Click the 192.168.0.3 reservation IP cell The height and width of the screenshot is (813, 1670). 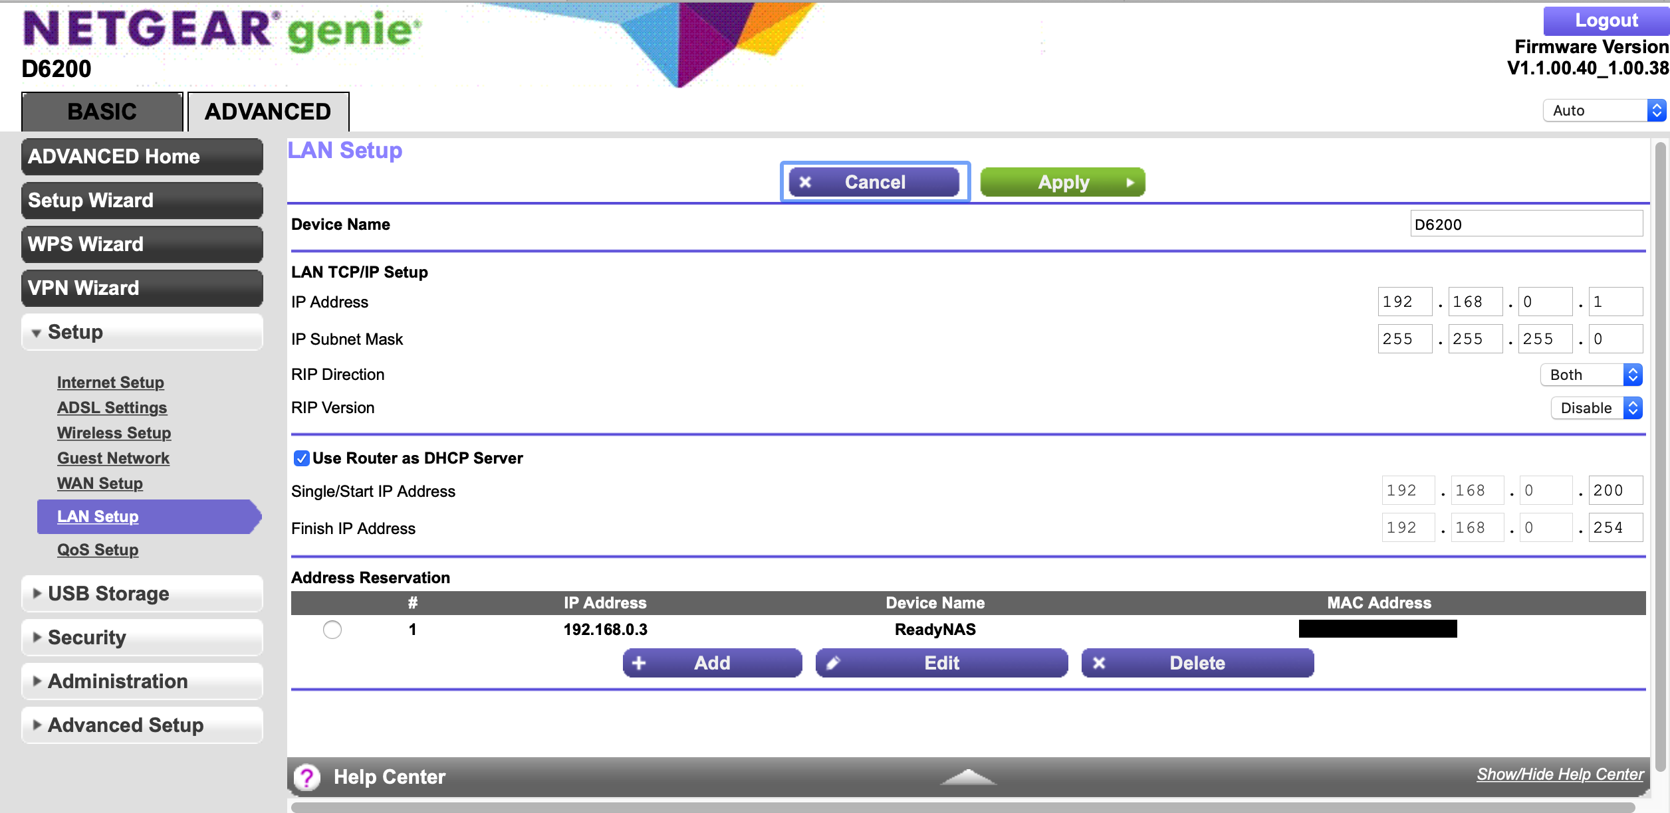point(605,629)
